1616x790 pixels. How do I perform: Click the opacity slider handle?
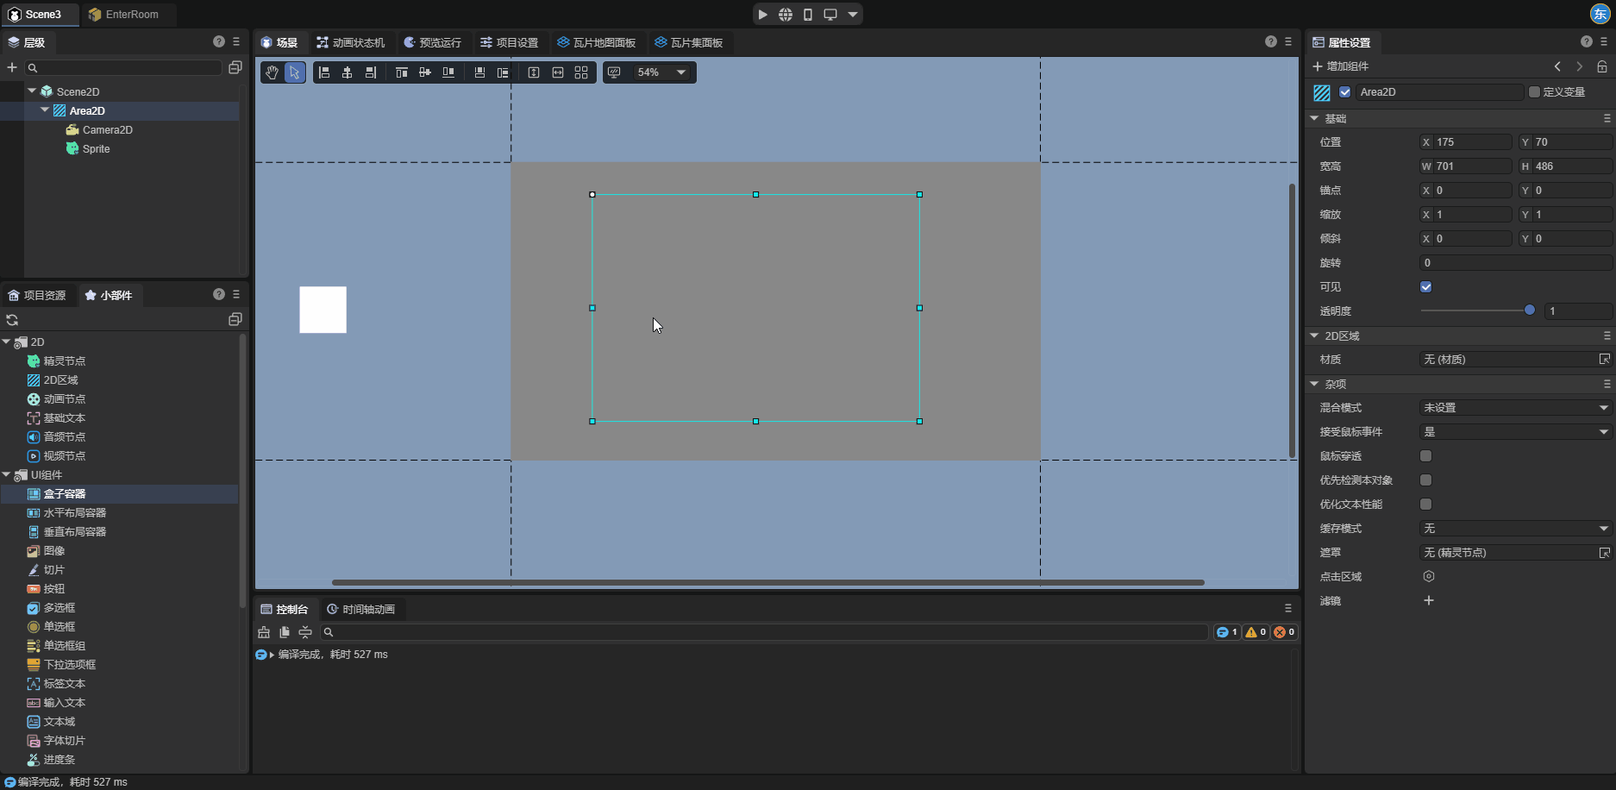pos(1529,310)
